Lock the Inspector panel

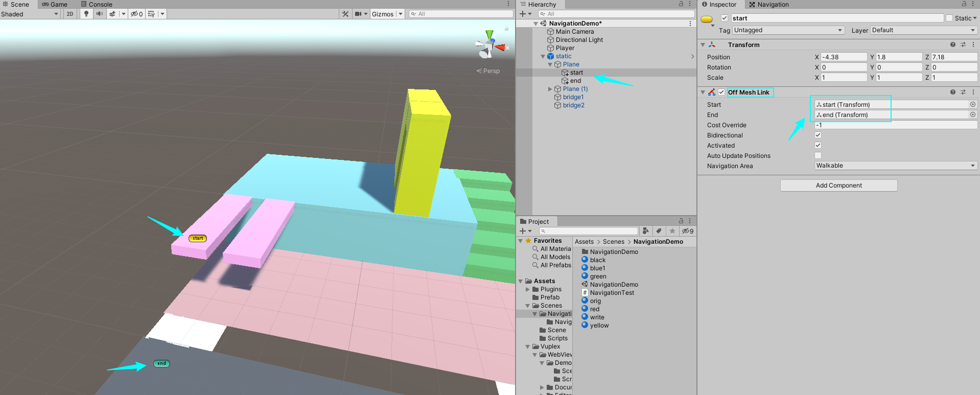[964, 4]
